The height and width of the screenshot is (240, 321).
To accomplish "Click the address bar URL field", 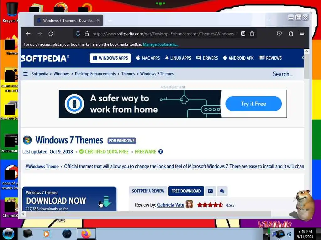I will click(165, 34).
